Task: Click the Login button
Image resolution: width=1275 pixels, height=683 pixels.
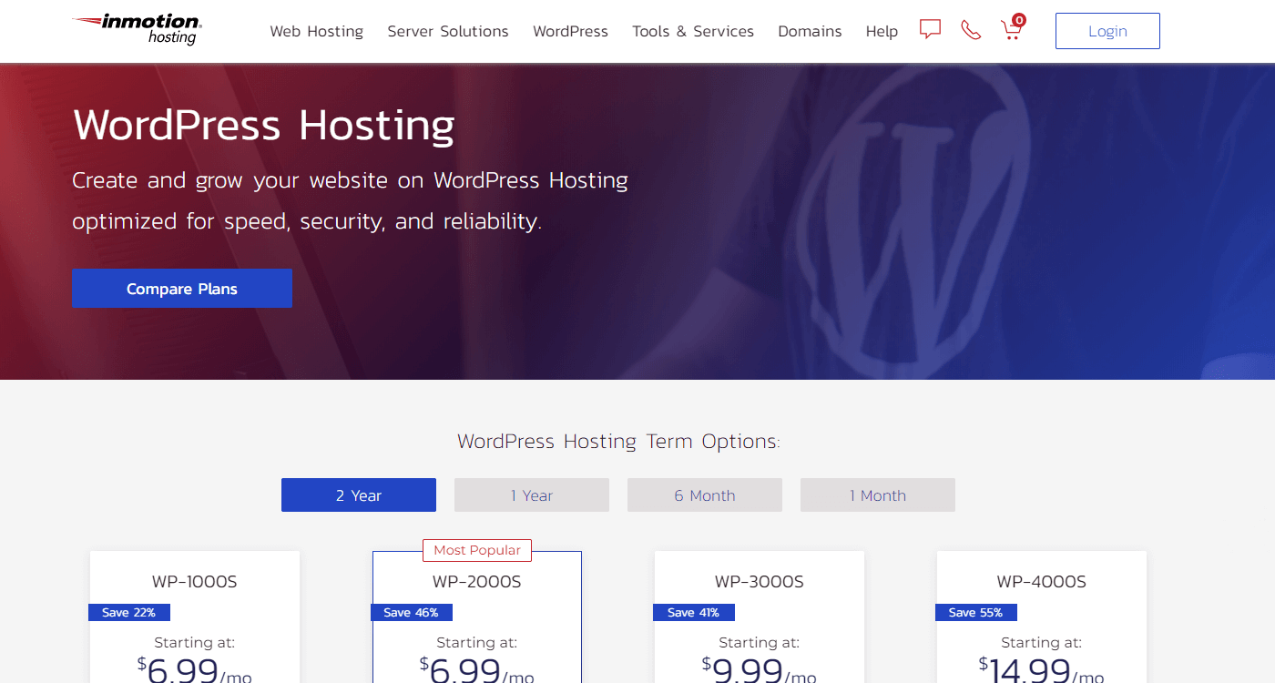Action: pos(1107,31)
